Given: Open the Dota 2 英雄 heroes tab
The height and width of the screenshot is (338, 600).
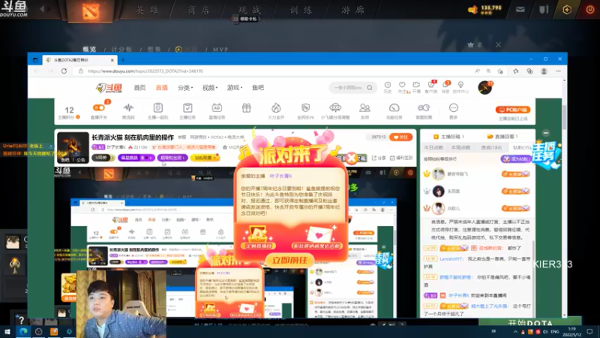Looking at the screenshot, I should coord(147,11).
